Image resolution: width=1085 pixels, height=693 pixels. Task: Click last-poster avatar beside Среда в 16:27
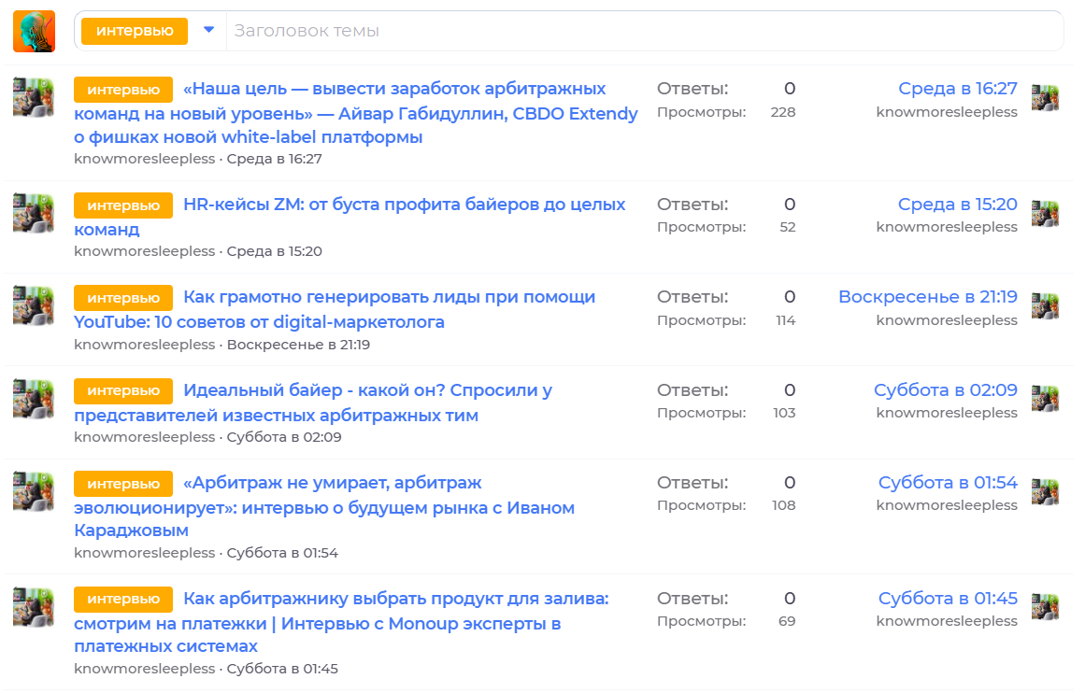coord(1045,97)
